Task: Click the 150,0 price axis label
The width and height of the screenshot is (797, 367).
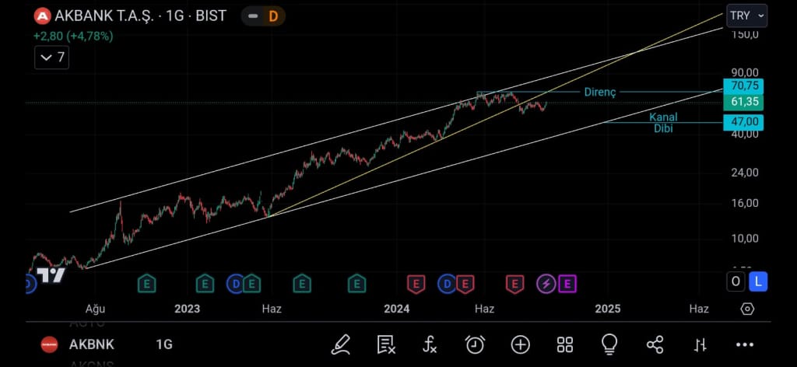Action: 746,34
